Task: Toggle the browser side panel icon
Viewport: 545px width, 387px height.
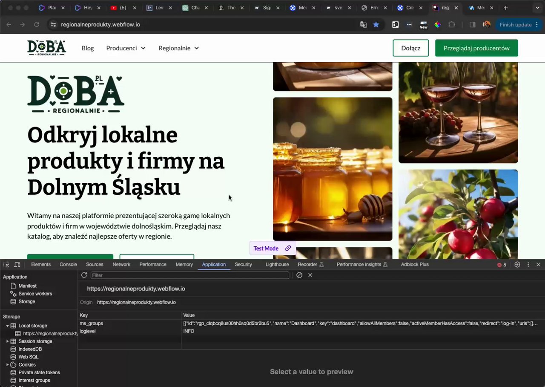Action: coord(472,25)
